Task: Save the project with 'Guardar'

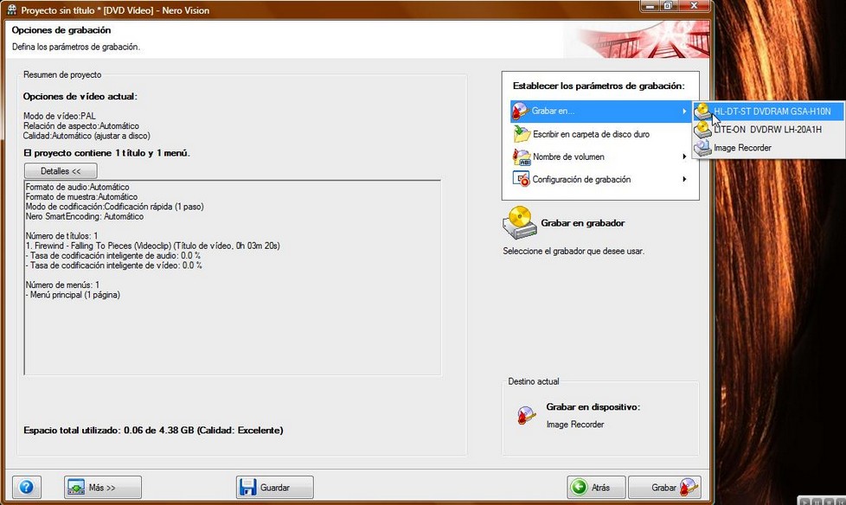Action: point(274,487)
